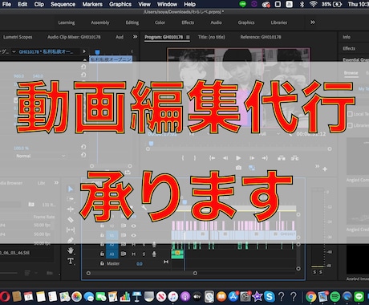The width and height of the screenshot is (369, 305).
Task: Tick the Local Templates checkbox
Action: (350, 114)
